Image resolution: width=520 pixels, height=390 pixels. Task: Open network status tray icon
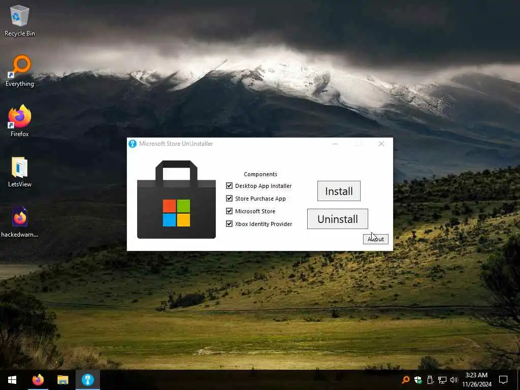click(442, 380)
